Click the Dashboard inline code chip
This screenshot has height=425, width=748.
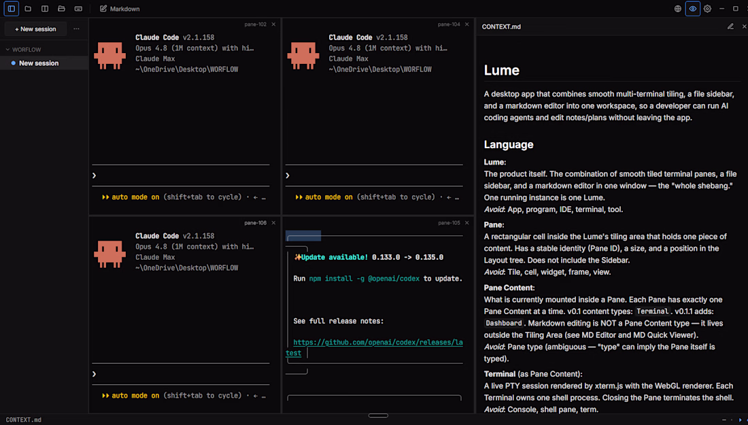click(x=504, y=324)
